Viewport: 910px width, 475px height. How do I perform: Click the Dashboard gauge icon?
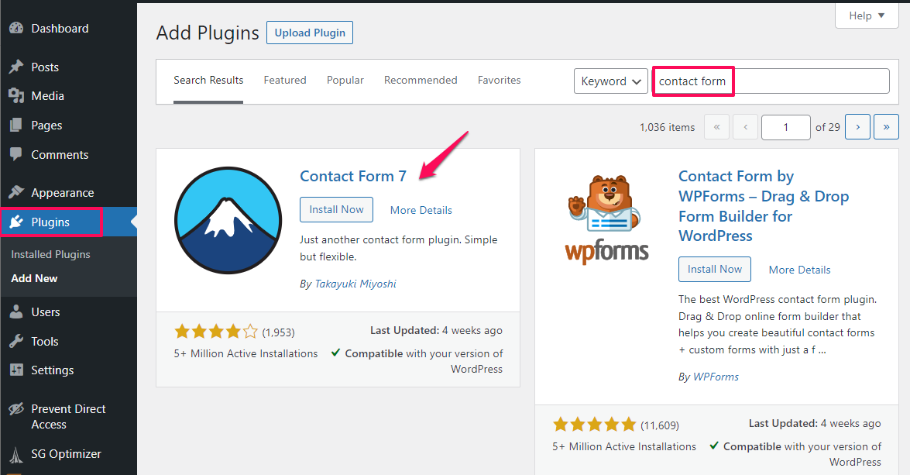click(16, 28)
